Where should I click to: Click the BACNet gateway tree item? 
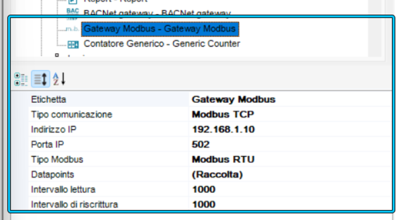point(157,13)
